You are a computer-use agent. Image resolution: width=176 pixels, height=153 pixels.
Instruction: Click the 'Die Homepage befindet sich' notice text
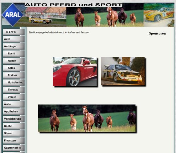click(x=59, y=32)
